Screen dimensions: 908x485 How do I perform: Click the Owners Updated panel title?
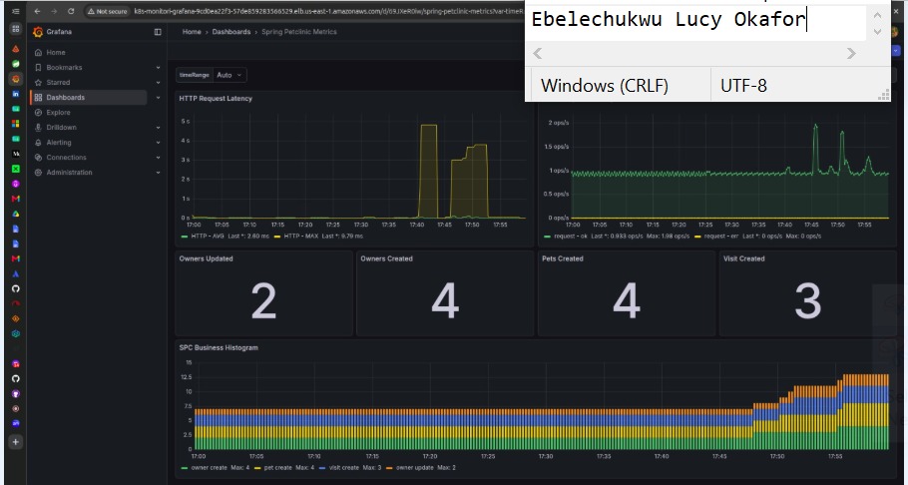pos(207,258)
